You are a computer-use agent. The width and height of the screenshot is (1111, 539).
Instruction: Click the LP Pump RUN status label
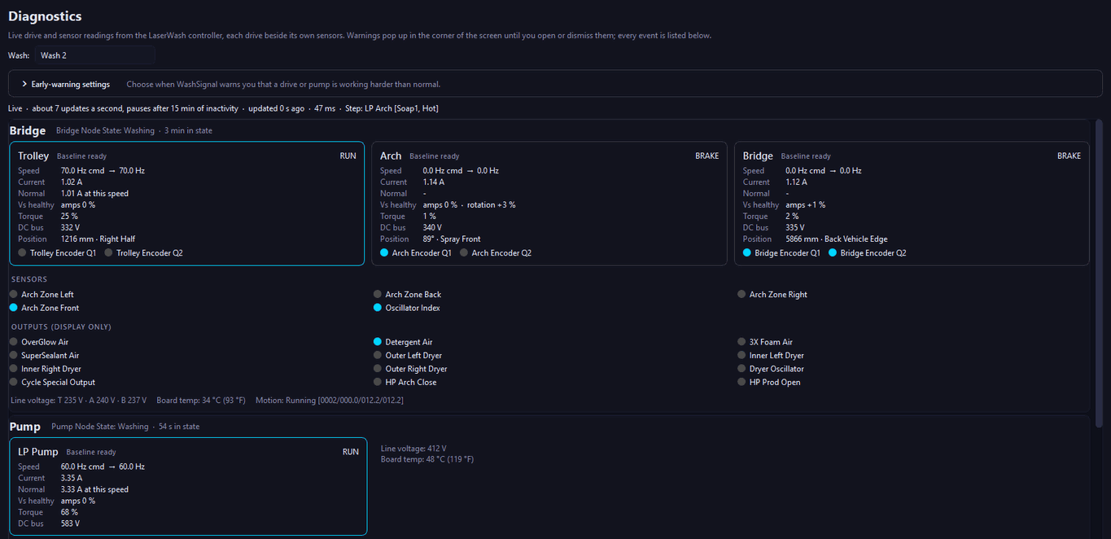[x=350, y=452]
